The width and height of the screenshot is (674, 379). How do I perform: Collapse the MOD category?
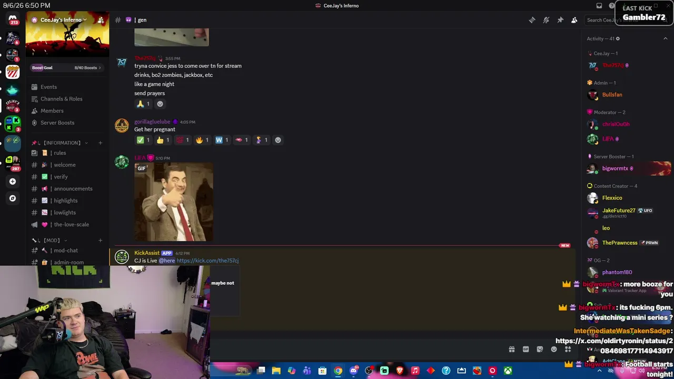pos(50,241)
